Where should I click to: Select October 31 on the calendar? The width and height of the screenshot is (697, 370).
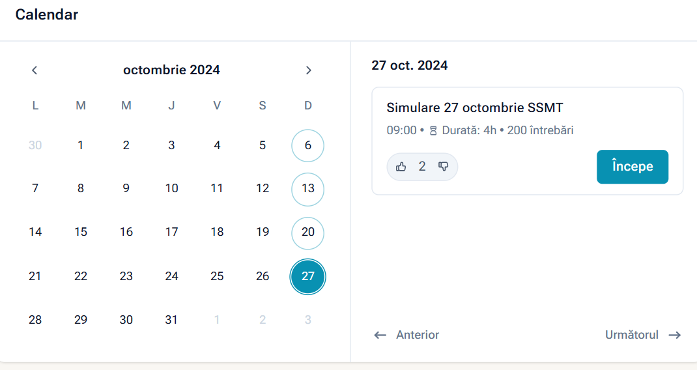(171, 320)
